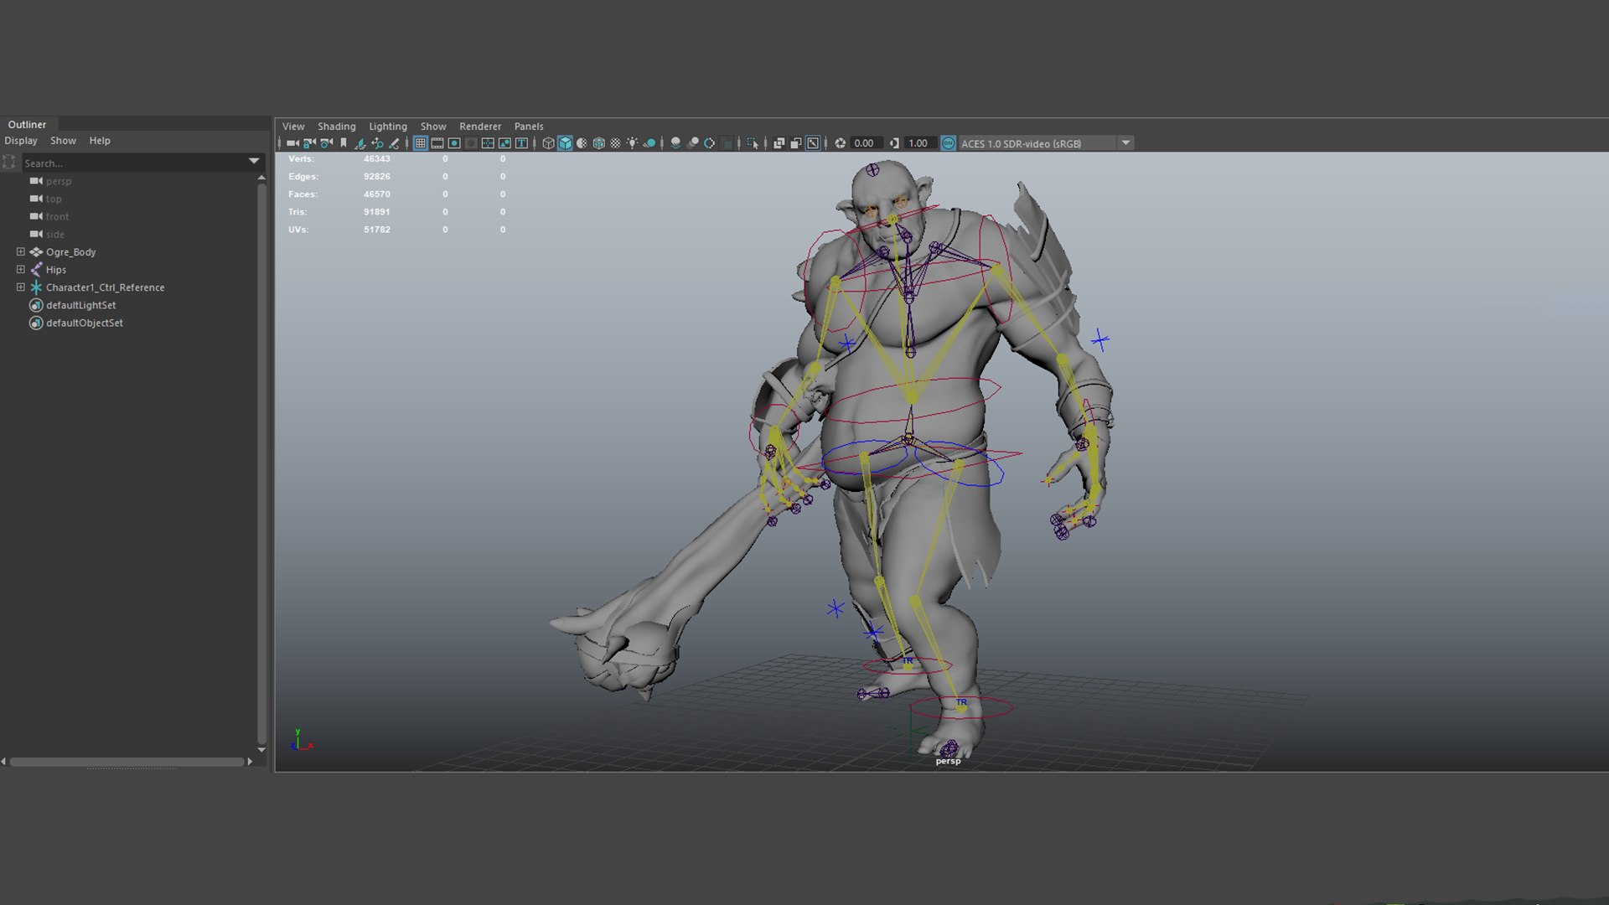Toggle the Resolution Gate icon

click(x=454, y=143)
